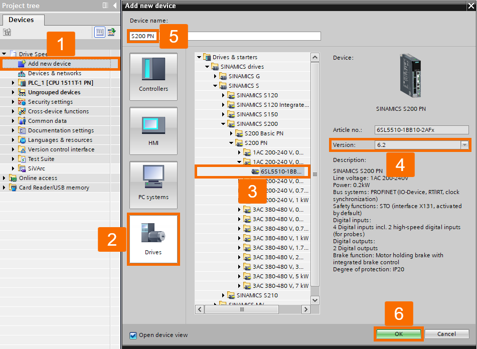Select the 3AC 380-480 V, 7 kW entry
The width and height of the screenshot is (477, 349).
click(x=280, y=286)
